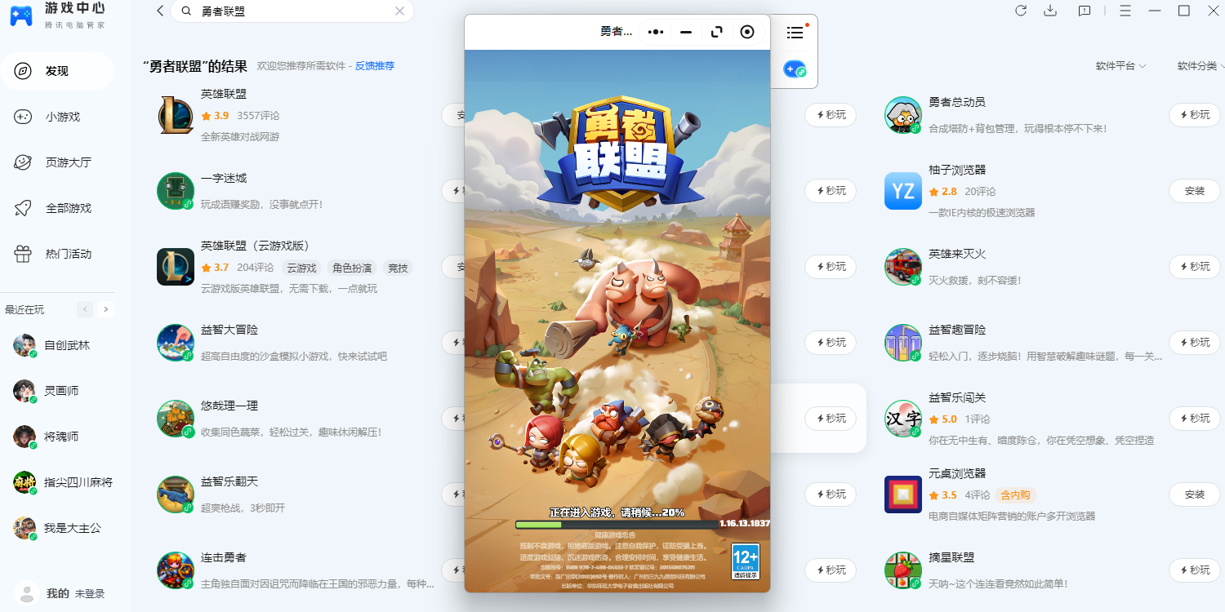Close the mini-game via the circle button
Screen dimensions: 1225x612
(x=747, y=32)
